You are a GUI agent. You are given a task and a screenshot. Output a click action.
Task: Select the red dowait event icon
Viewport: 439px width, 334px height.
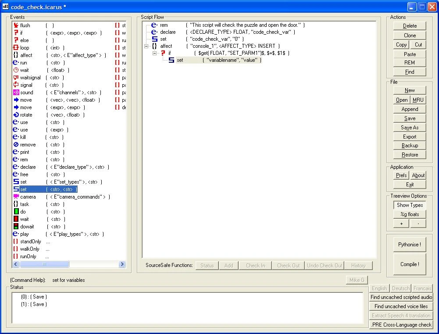point(16,227)
